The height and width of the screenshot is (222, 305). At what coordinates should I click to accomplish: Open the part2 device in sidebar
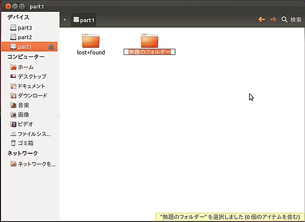(29, 37)
